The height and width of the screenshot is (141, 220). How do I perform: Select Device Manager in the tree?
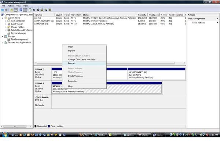point(18,33)
